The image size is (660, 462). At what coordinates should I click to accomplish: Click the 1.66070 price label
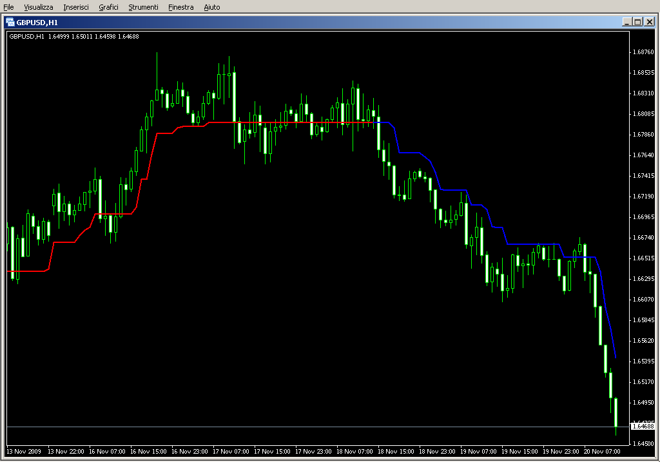click(x=644, y=300)
